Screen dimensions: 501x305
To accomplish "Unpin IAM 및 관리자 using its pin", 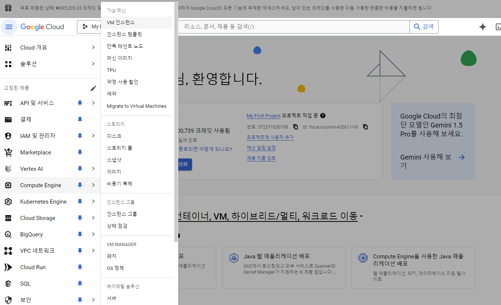I will click(x=80, y=136).
